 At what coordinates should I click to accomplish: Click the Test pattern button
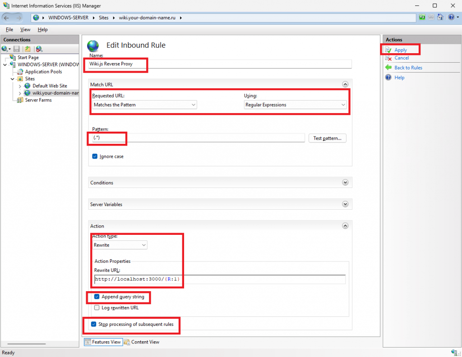pyautogui.click(x=328, y=138)
